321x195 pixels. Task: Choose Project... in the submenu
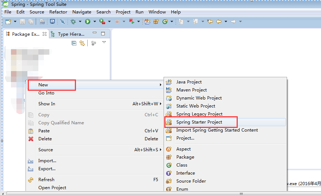[x=225, y=138]
